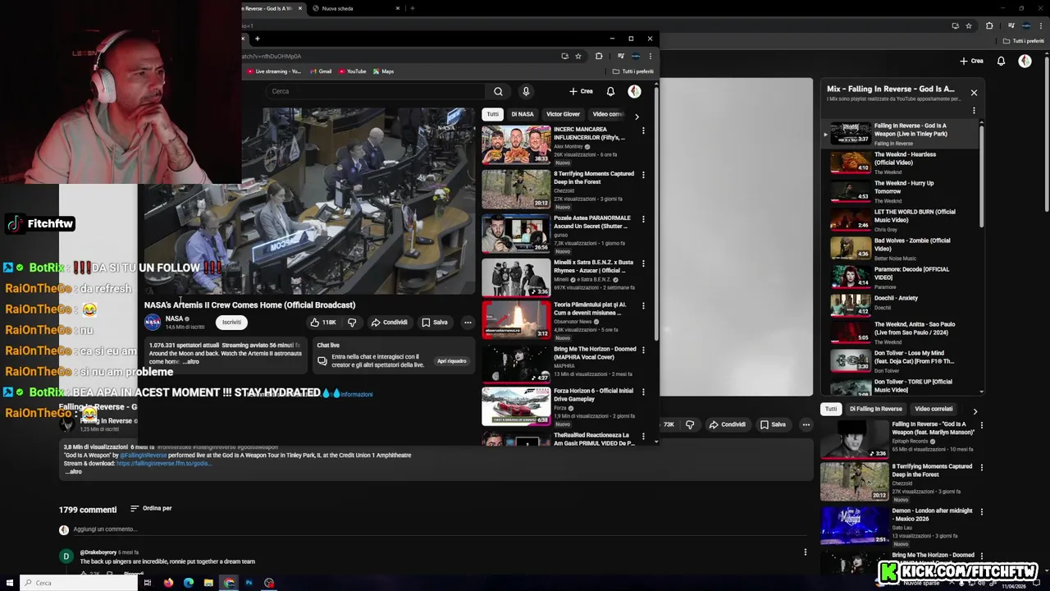The width and height of the screenshot is (1050, 591).
Task: Click the Windows Start button
Action: pyautogui.click(x=9, y=583)
